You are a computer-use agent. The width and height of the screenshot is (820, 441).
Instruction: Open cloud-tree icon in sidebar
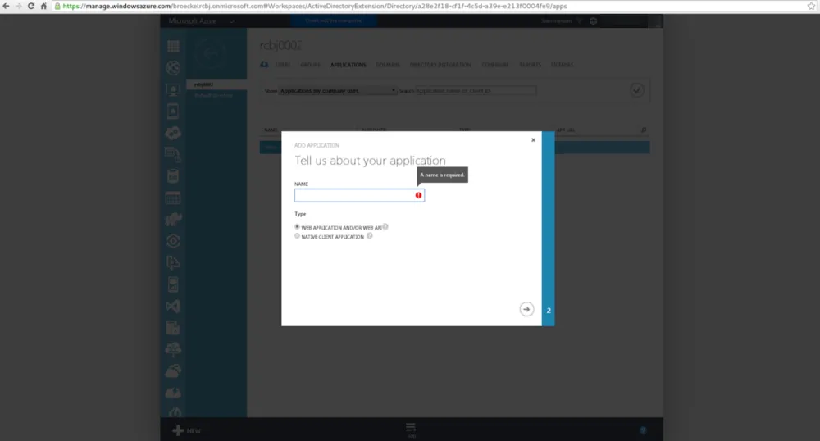(173, 349)
